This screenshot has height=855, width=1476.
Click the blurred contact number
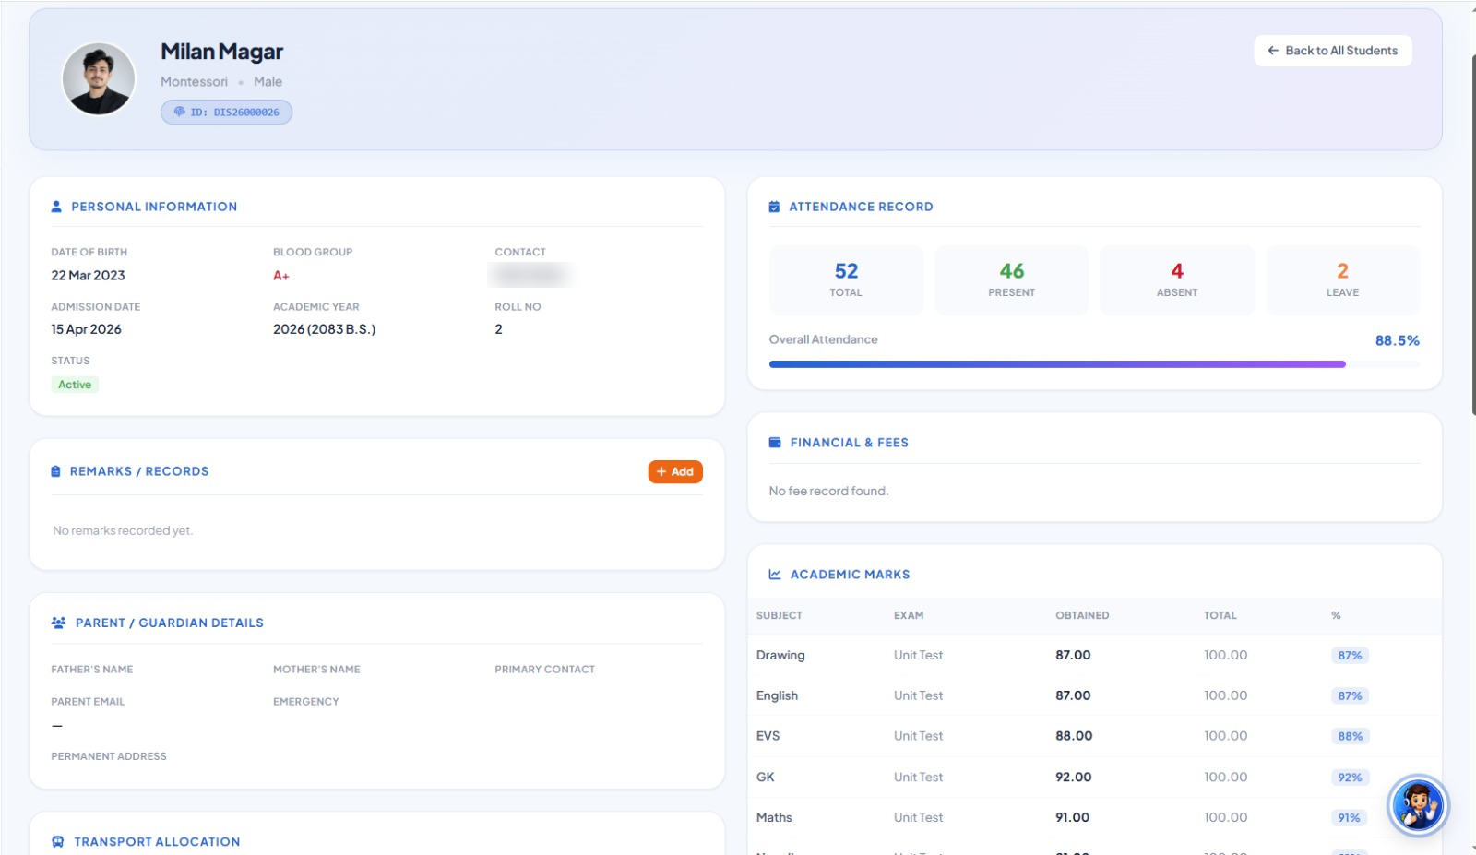[530, 275]
